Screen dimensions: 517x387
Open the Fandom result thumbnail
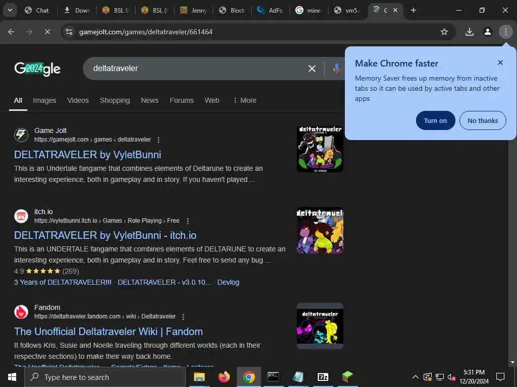(320, 326)
